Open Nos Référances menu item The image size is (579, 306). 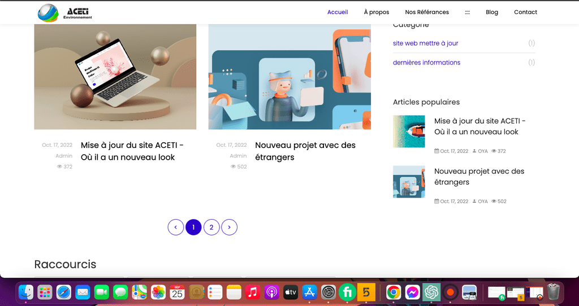pyautogui.click(x=427, y=12)
